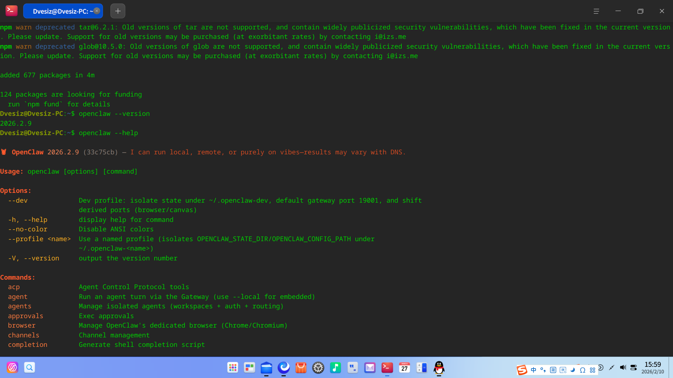Close the Dvesiz@Dvesiz-PC terminal tab
Viewport: 673px width, 378px height.
click(x=97, y=11)
